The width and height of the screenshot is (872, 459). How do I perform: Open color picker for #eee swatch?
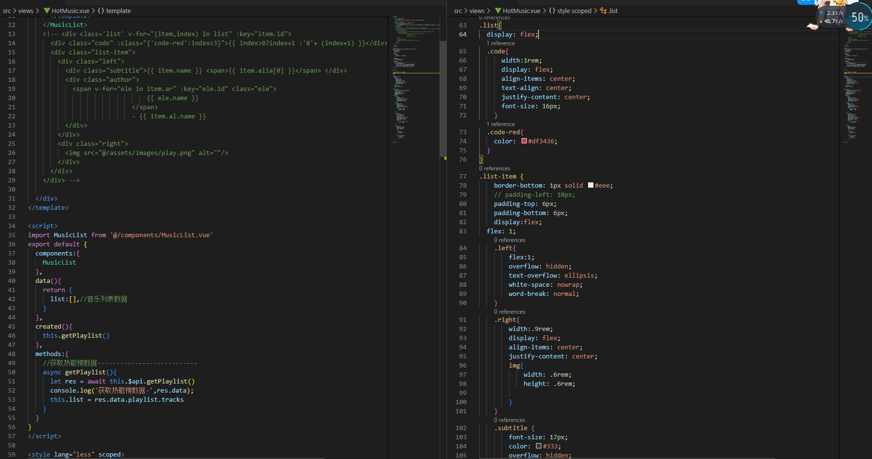[x=590, y=185]
